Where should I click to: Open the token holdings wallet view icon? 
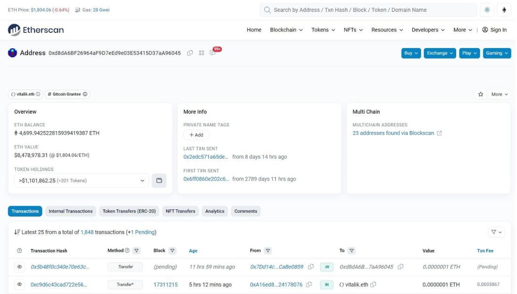159,180
